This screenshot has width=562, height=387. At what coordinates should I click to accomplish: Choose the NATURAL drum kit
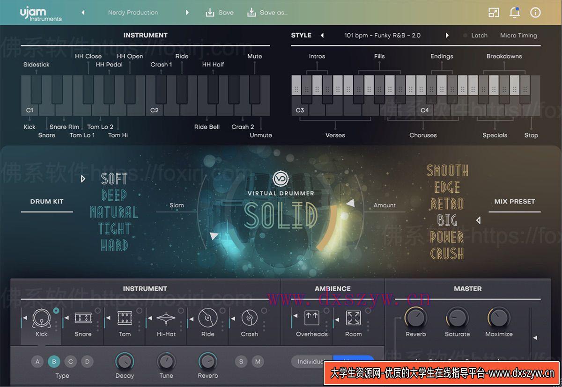[114, 212]
